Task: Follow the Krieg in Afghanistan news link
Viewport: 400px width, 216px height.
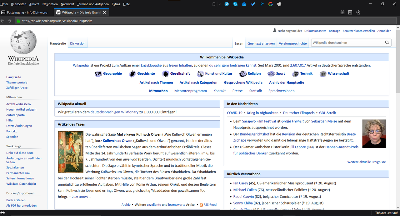Action: (262, 113)
